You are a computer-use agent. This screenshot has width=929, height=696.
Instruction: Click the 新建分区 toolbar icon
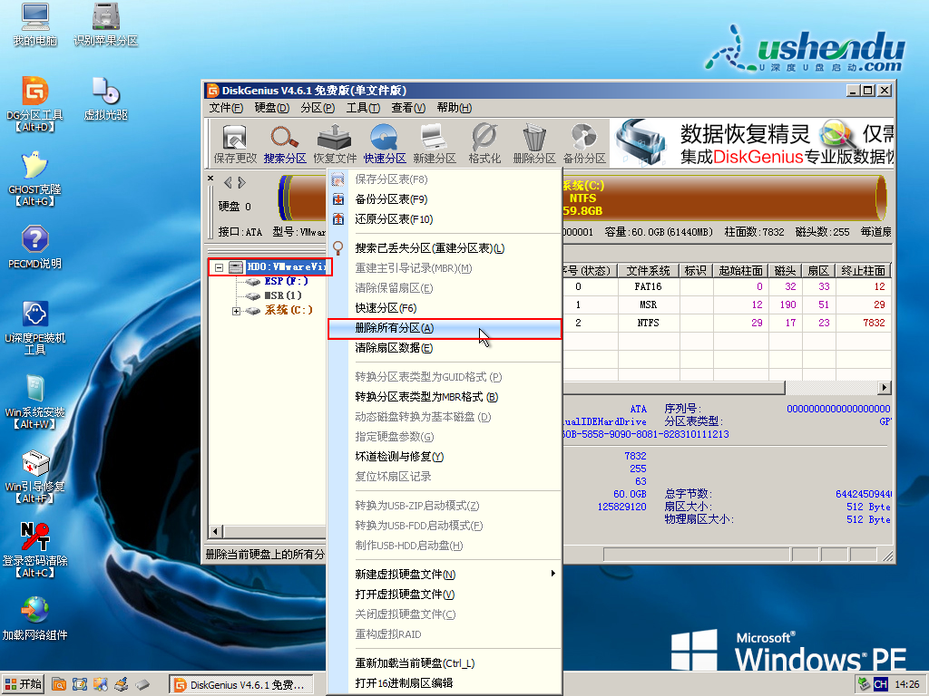coord(435,143)
